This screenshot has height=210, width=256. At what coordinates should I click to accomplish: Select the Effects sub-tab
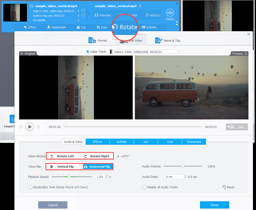(x=97, y=142)
